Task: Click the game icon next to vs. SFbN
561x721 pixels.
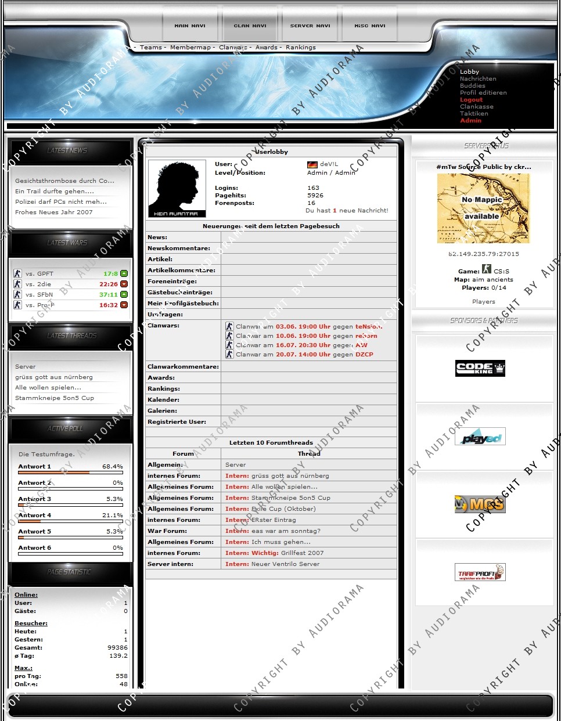Action: click(x=17, y=294)
